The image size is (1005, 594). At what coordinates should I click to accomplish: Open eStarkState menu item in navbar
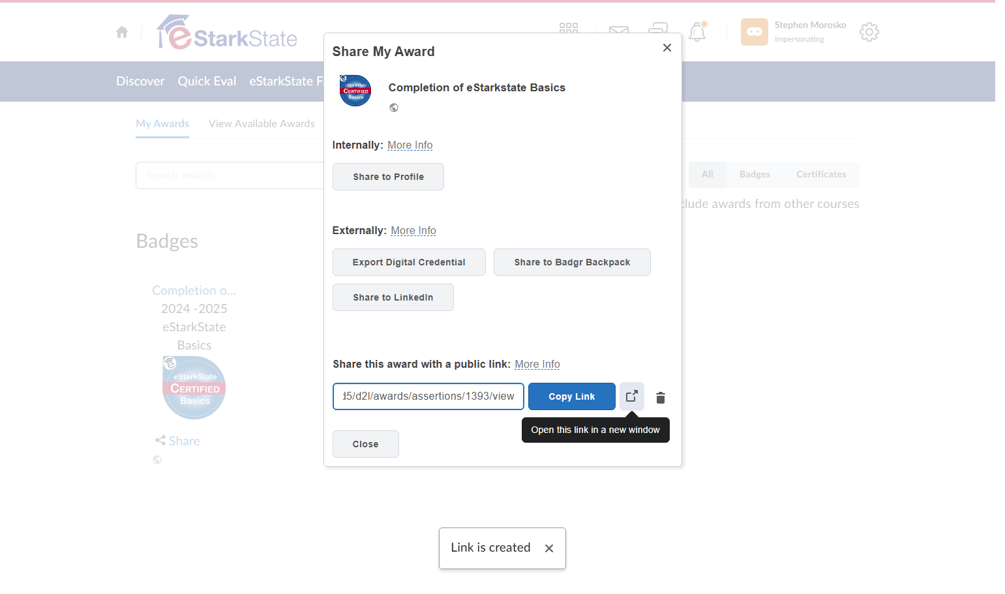tap(286, 82)
